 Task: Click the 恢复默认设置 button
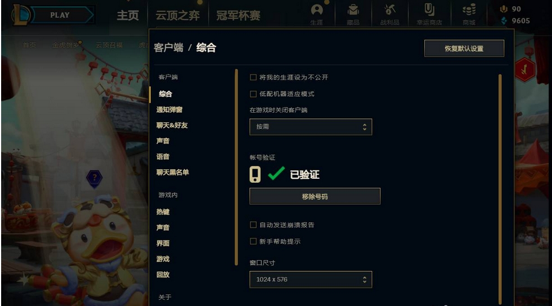point(464,49)
